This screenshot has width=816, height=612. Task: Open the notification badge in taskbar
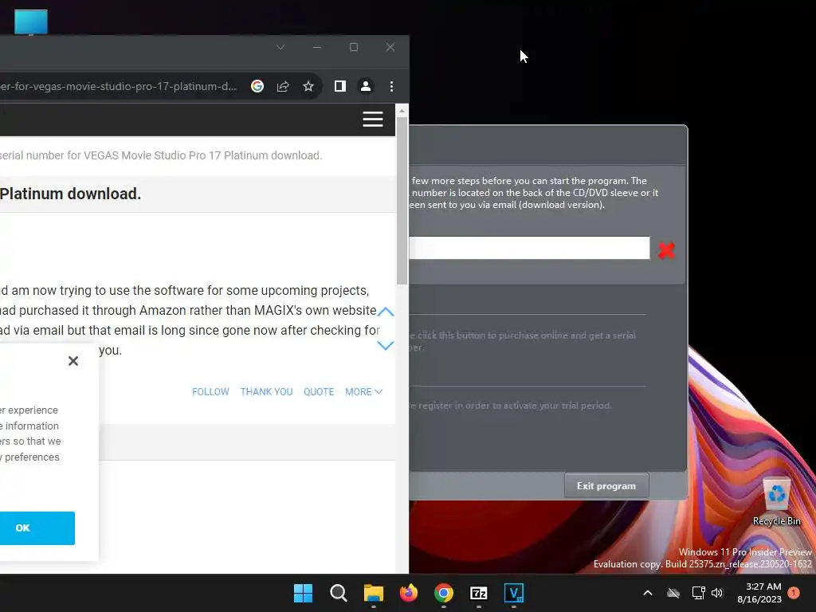(794, 593)
